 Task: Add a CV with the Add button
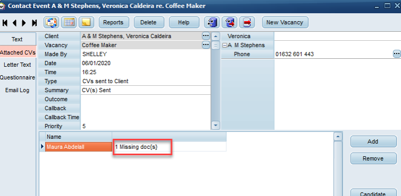tap(373, 141)
